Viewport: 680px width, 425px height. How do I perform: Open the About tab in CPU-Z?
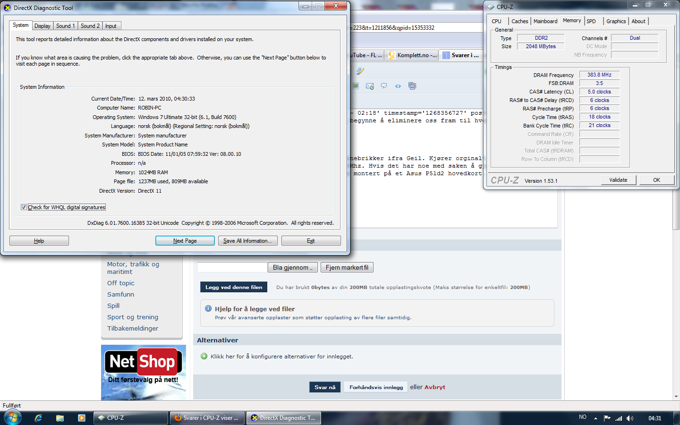[x=638, y=21]
